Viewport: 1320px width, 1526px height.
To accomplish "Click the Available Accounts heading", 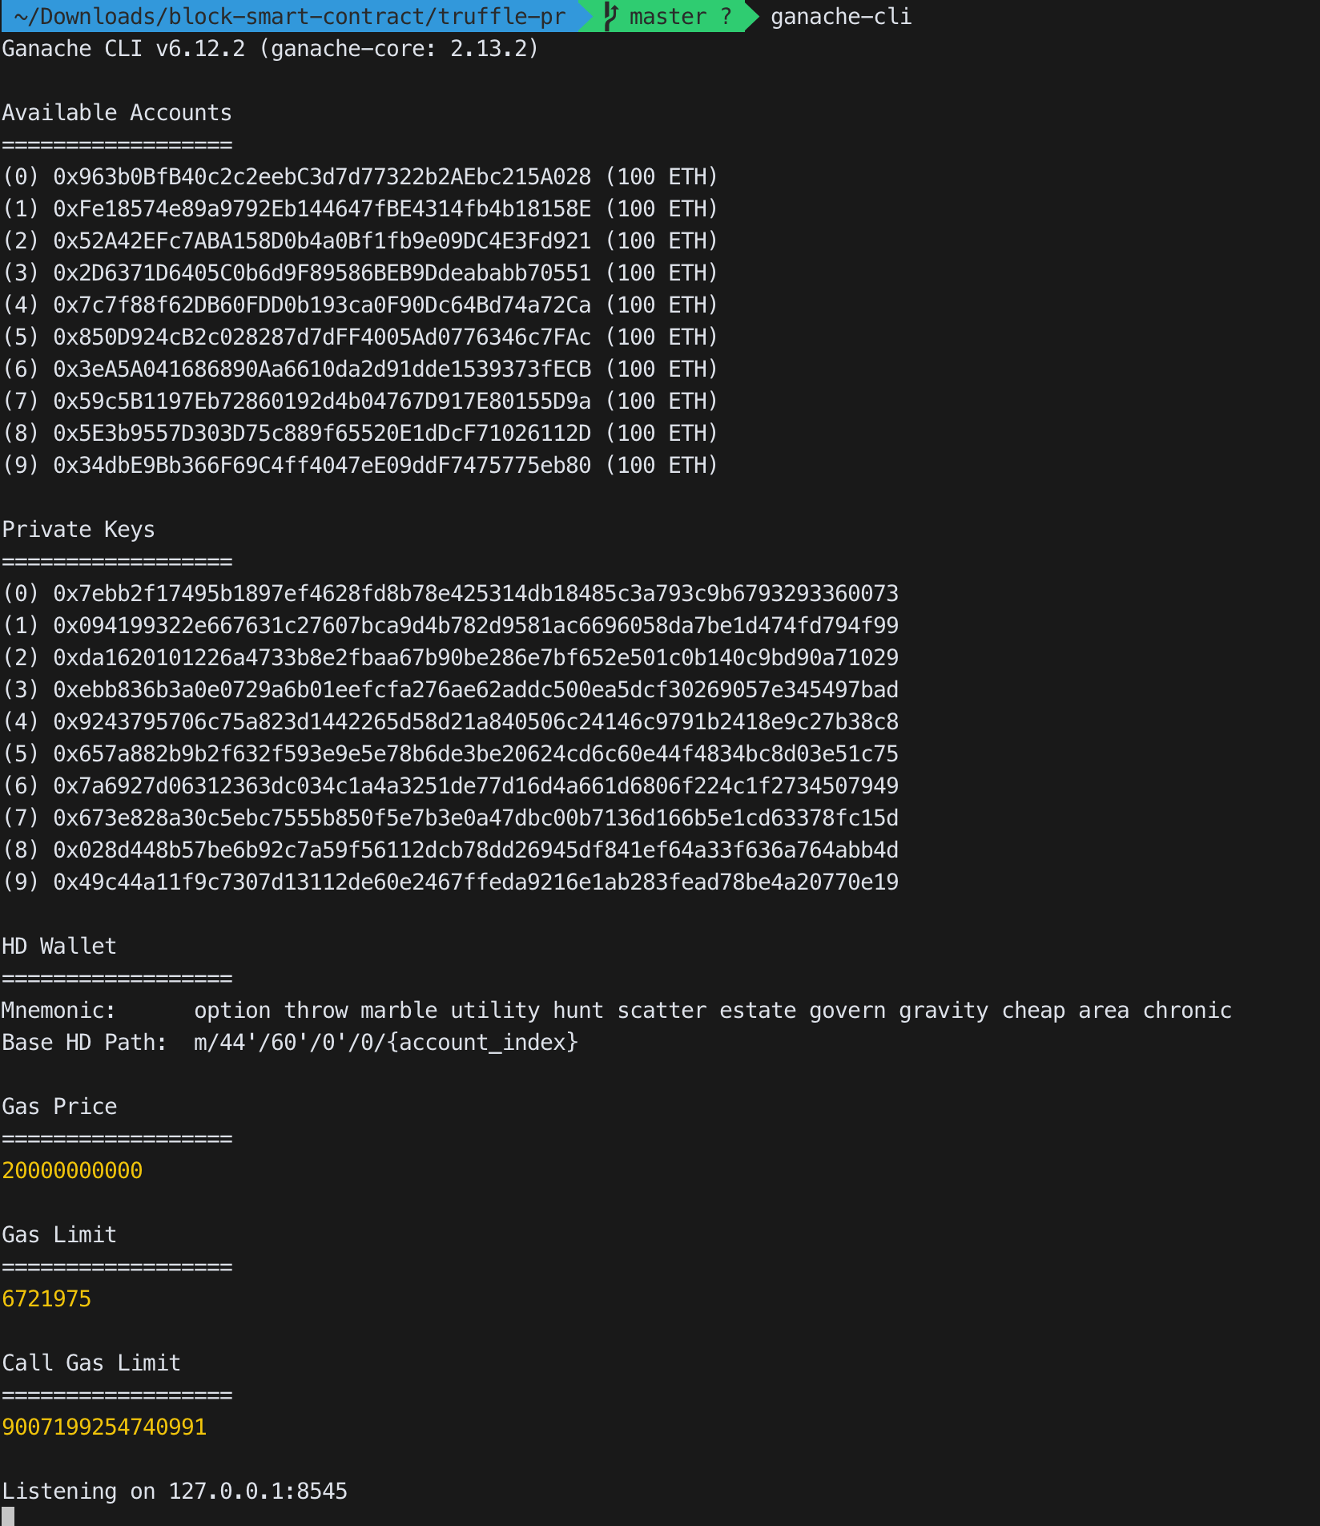I will [x=117, y=113].
